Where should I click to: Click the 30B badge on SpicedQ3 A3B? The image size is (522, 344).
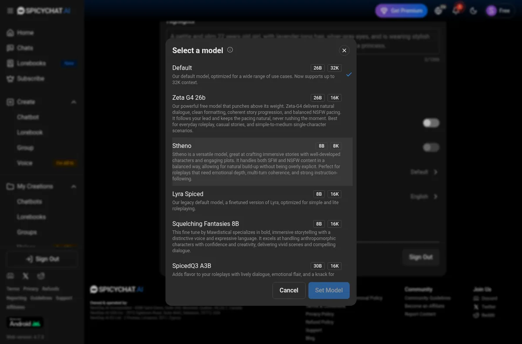(x=318, y=266)
